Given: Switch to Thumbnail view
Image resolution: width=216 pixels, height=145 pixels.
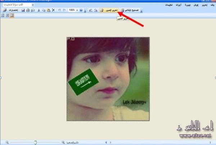Looking at the screenshot, I should (x=3, y=16).
